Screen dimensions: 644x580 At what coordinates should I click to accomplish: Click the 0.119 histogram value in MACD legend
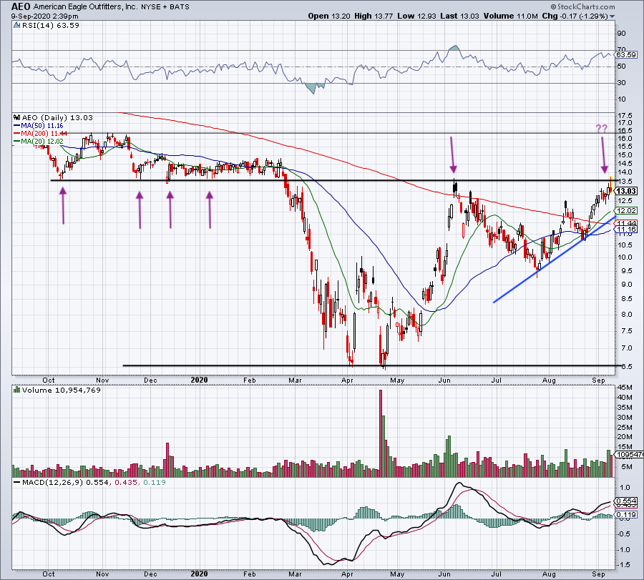(x=154, y=482)
